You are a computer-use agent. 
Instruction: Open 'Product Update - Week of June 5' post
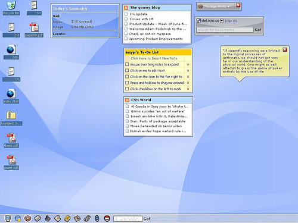pos(158,24)
